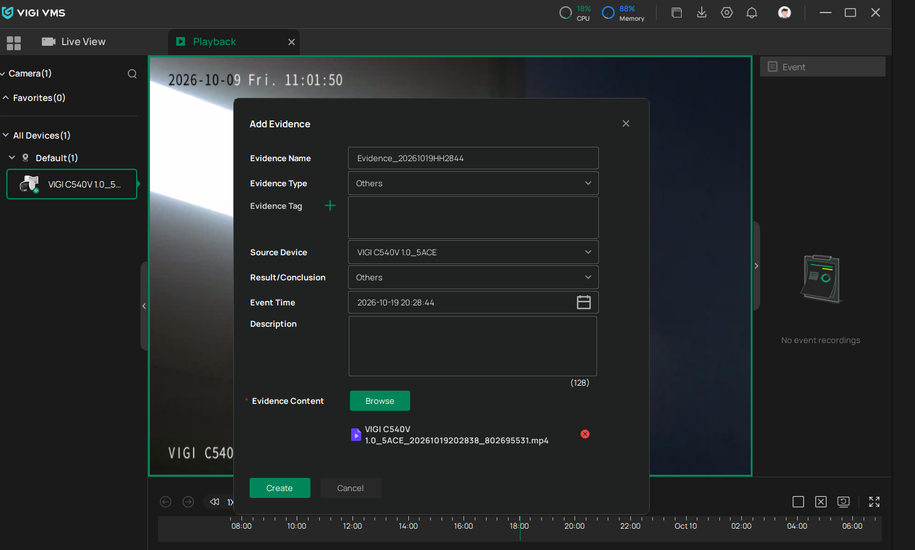915x550 pixels.
Task: Click the Evidence Tag box
Action: (x=473, y=218)
